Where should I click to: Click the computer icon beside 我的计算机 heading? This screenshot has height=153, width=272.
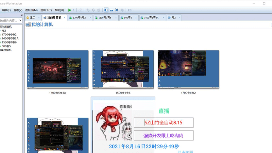(x=28, y=24)
